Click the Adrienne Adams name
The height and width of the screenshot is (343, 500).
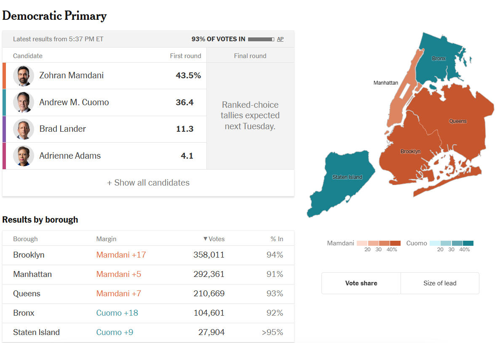(x=70, y=156)
